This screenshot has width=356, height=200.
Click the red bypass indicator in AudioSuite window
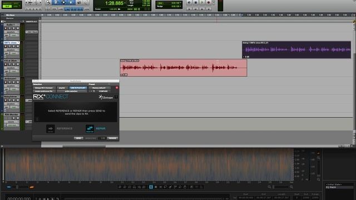pos(117,88)
